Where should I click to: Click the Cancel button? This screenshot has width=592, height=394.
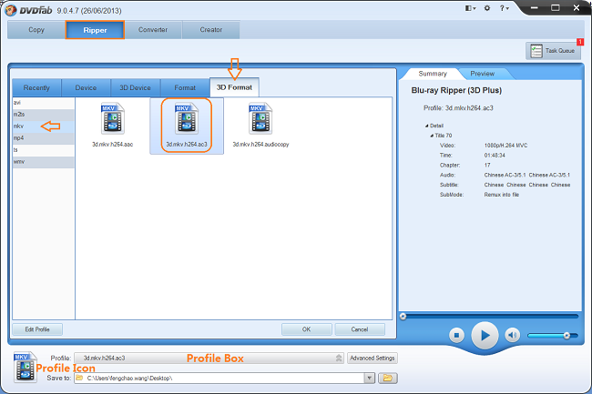pos(360,329)
